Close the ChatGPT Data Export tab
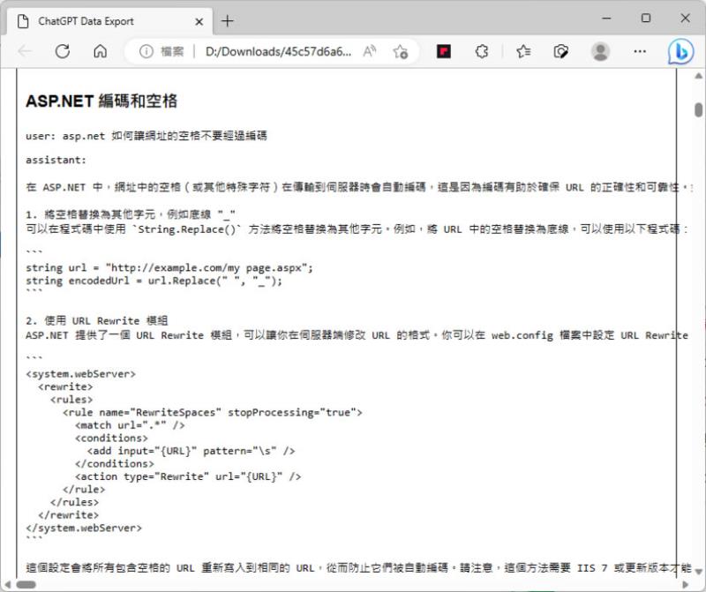This screenshot has height=592, width=706. point(199,21)
